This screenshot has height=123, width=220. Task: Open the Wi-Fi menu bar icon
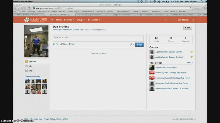click(155, 2)
